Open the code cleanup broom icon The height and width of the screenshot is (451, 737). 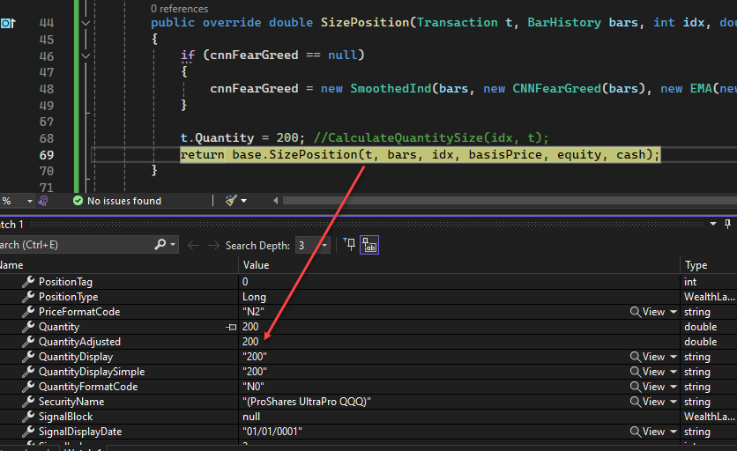pos(232,201)
